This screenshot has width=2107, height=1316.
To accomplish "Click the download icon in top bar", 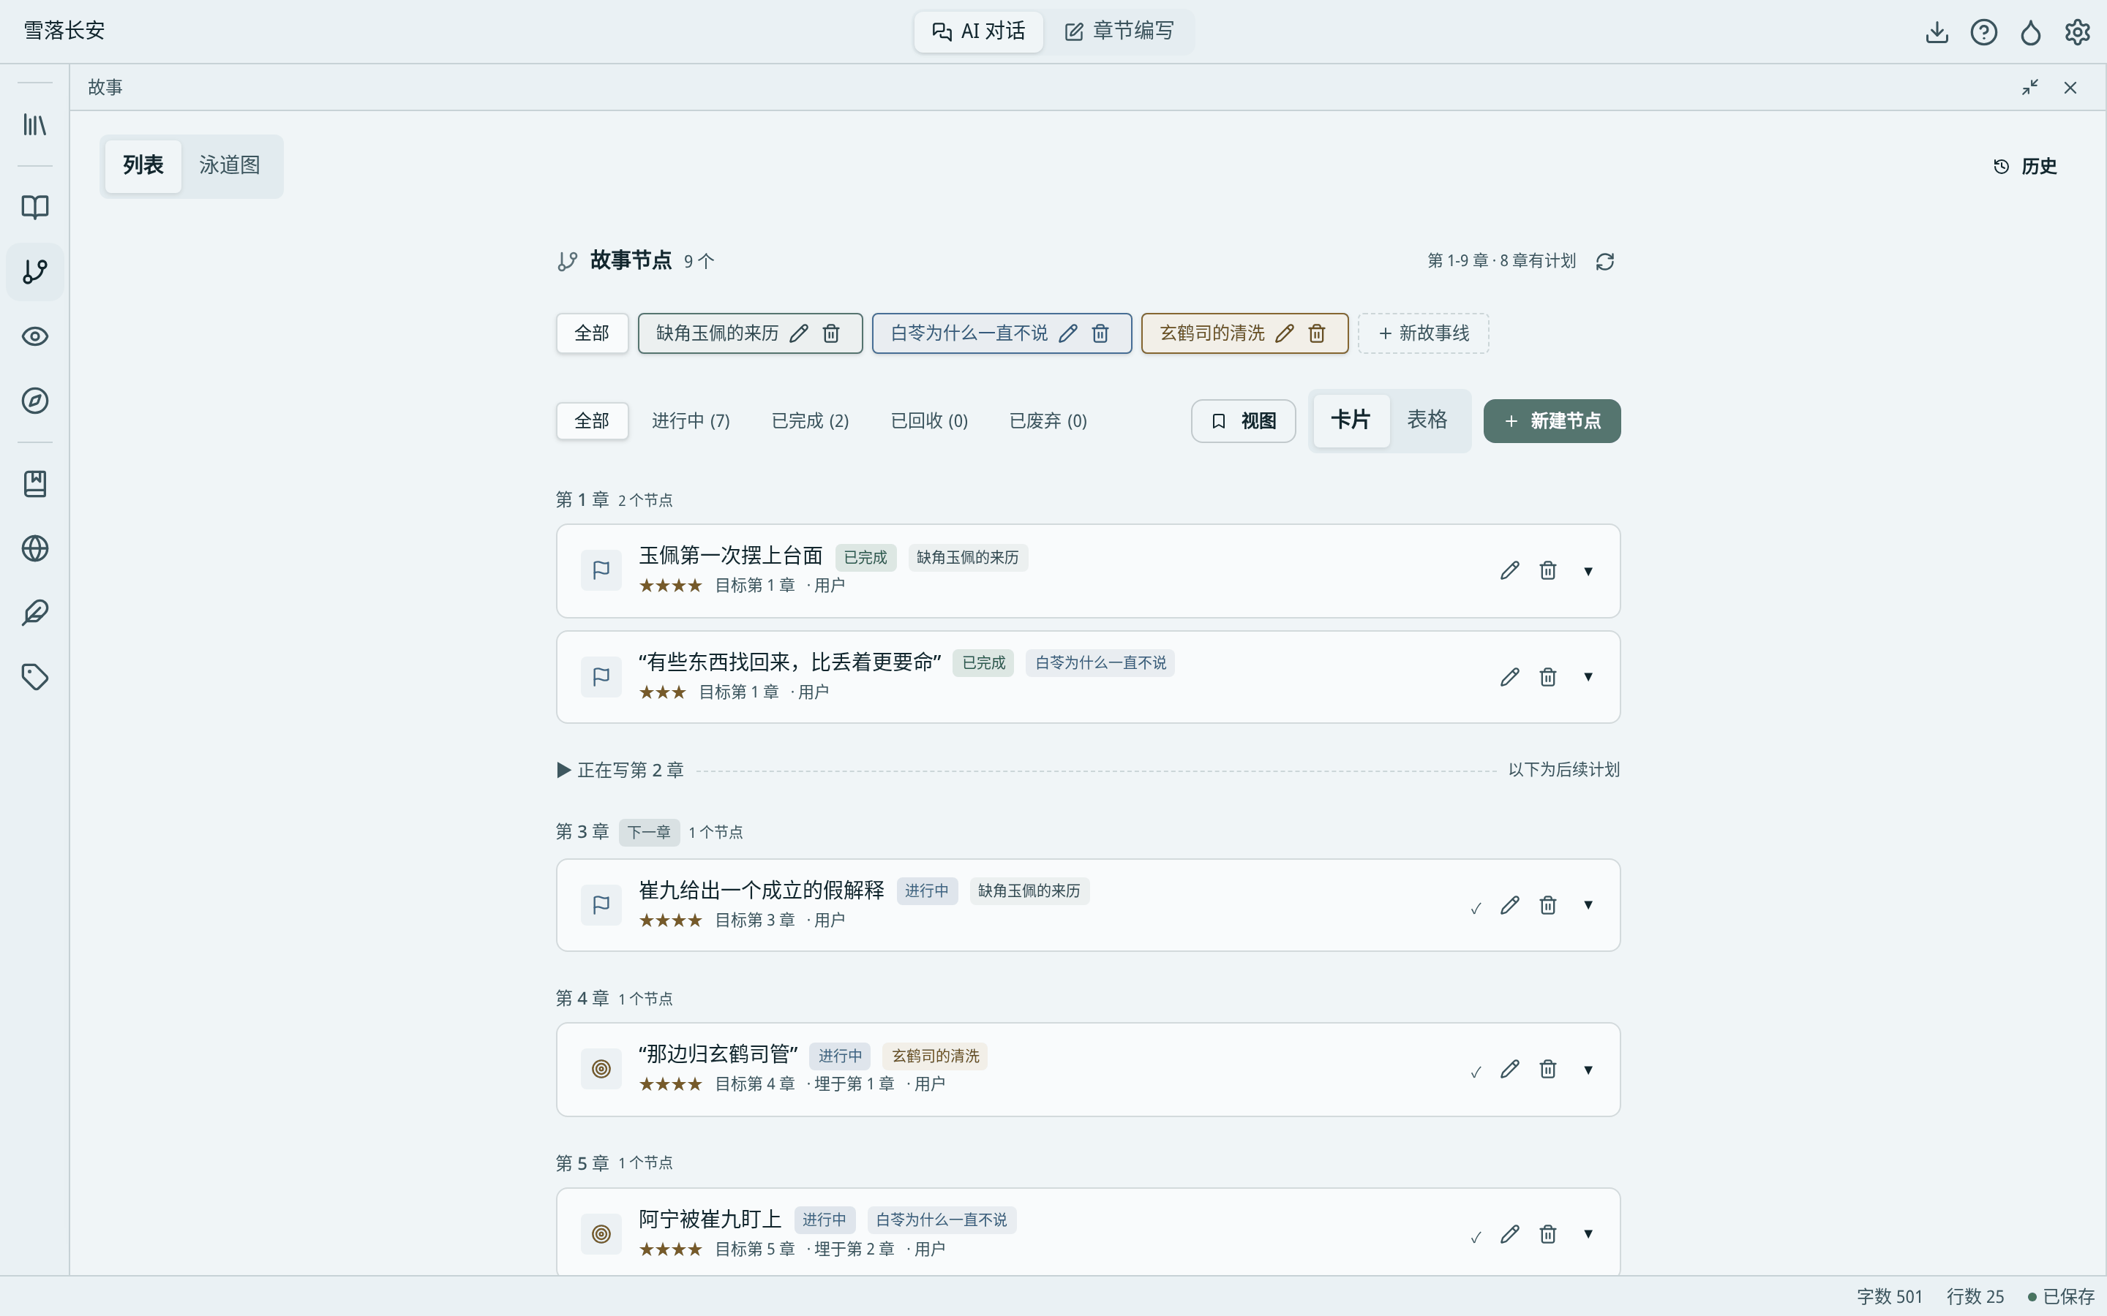I will pos(1937,32).
